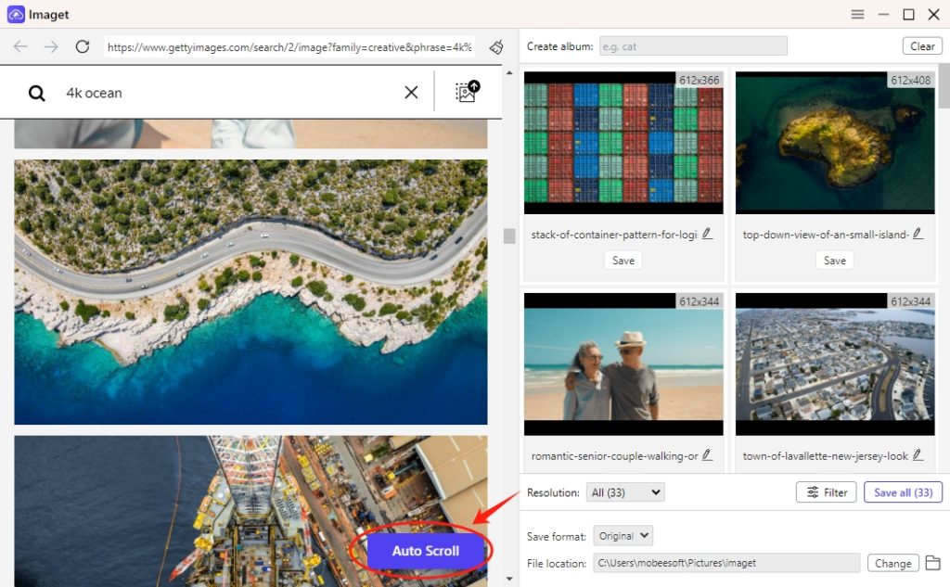This screenshot has height=587, width=950.
Task: Open the search by image icon
Action: 467,92
